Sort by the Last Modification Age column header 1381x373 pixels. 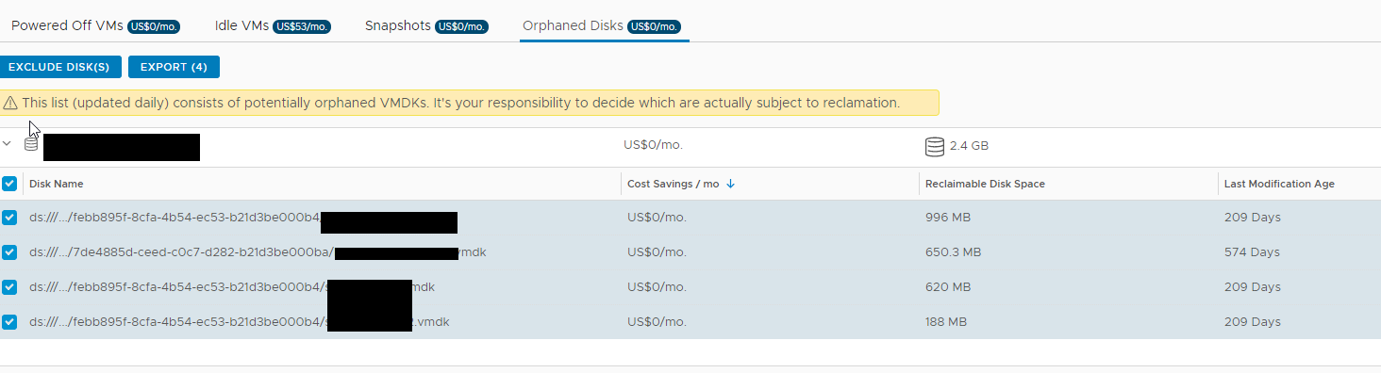pos(1279,184)
